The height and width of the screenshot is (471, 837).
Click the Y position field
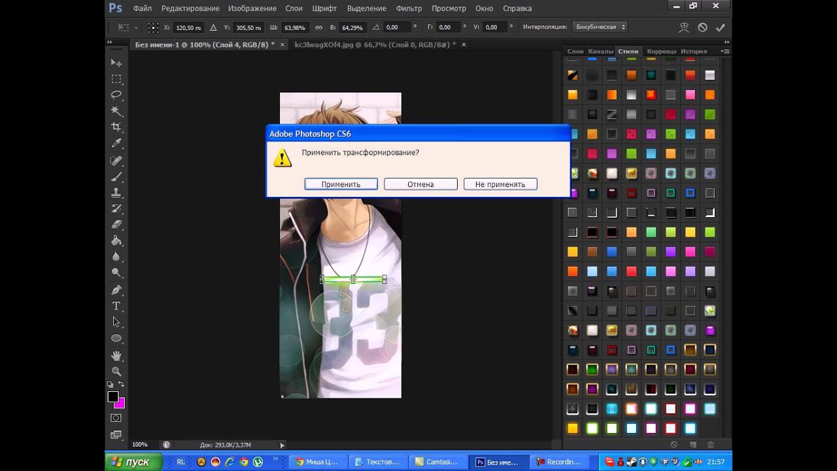pyautogui.click(x=248, y=27)
